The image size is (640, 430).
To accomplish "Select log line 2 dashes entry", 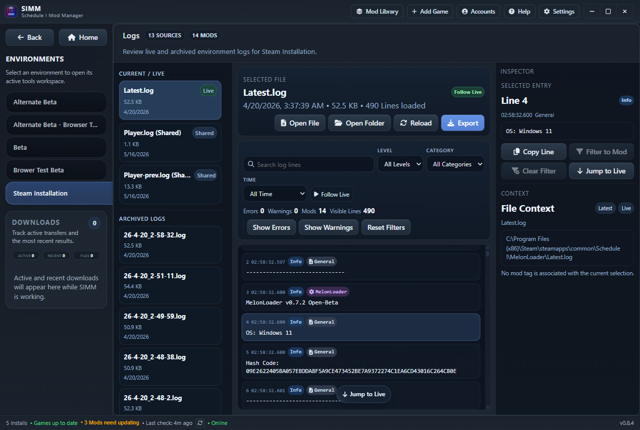I will (361, 267).
